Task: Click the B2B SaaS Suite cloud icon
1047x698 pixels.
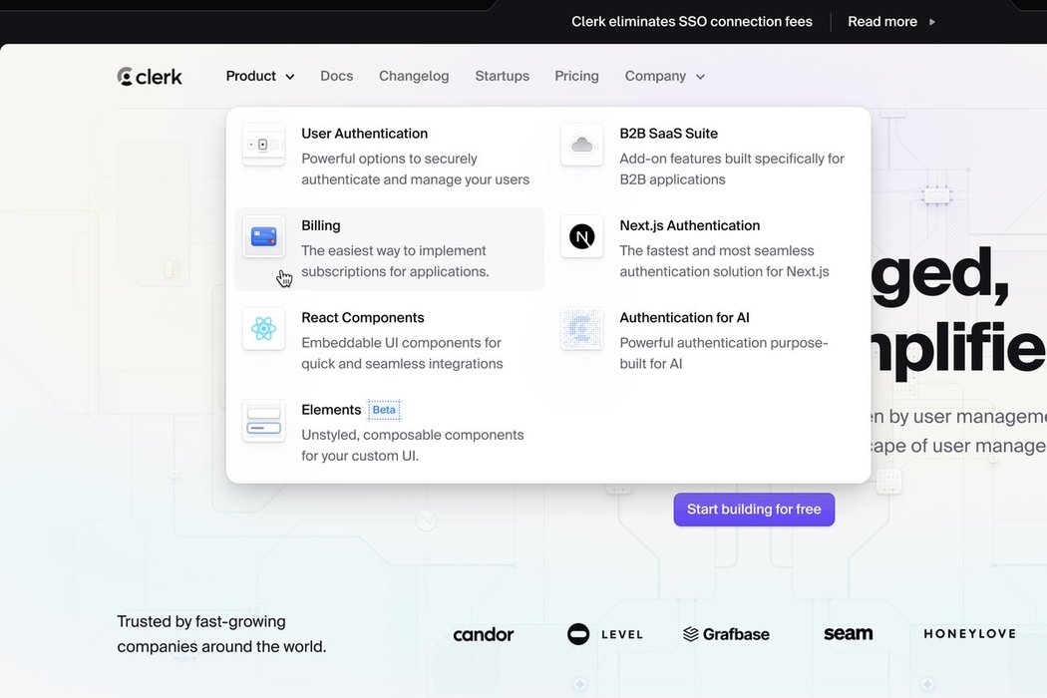Action: pos(582,145)
